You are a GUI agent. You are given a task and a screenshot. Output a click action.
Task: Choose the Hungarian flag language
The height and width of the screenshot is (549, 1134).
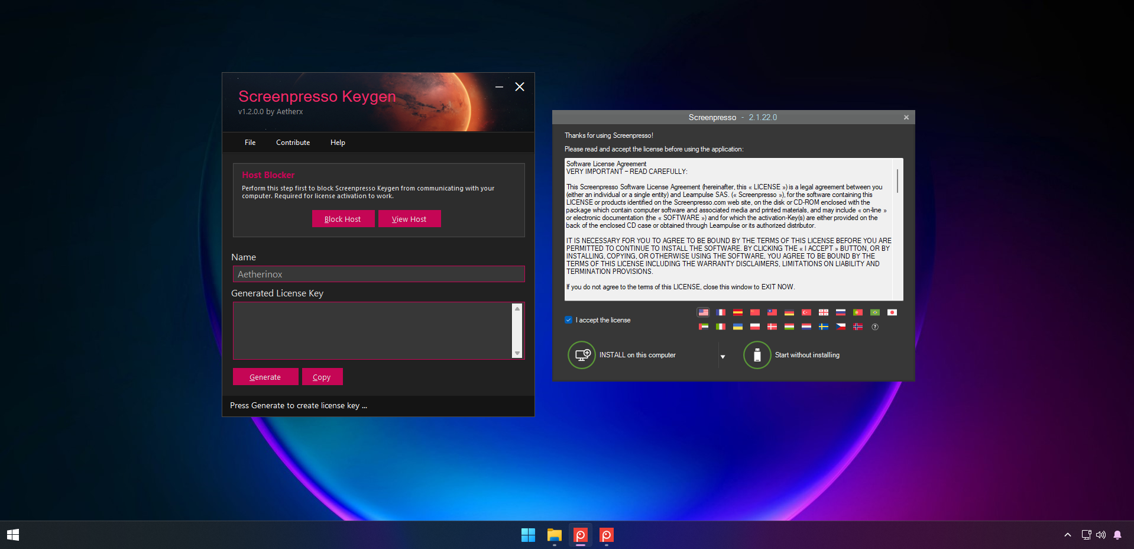click(789, 327)
